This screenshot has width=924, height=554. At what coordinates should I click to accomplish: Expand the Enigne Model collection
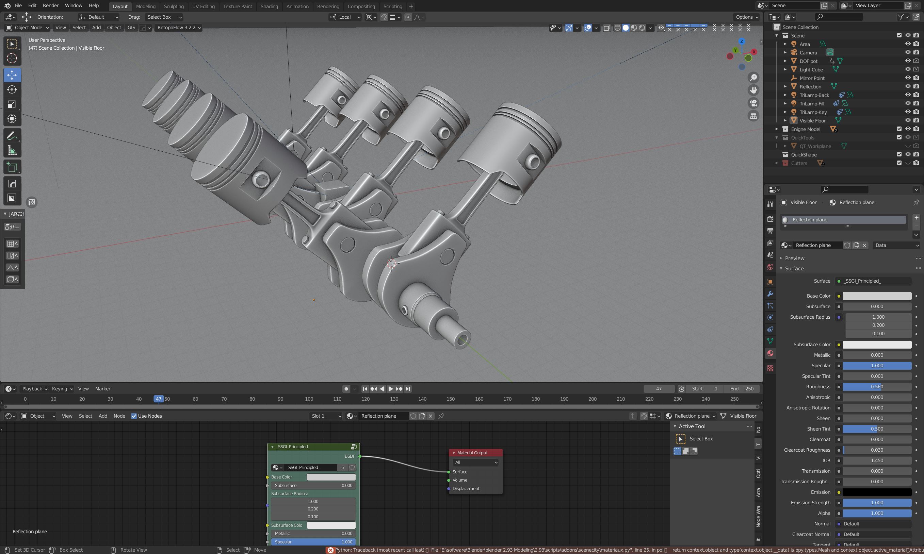(x=777, y=129)
